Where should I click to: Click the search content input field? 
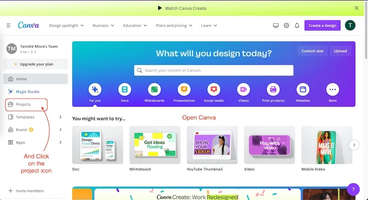[214, 70]
